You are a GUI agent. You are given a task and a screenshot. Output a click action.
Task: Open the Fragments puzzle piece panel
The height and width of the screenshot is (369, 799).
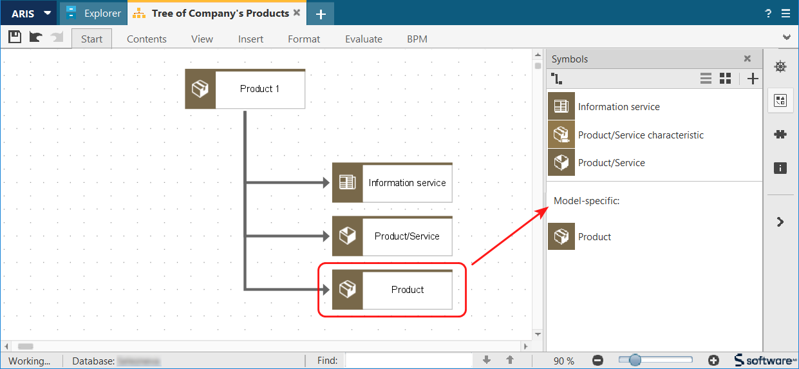(780, 135)
